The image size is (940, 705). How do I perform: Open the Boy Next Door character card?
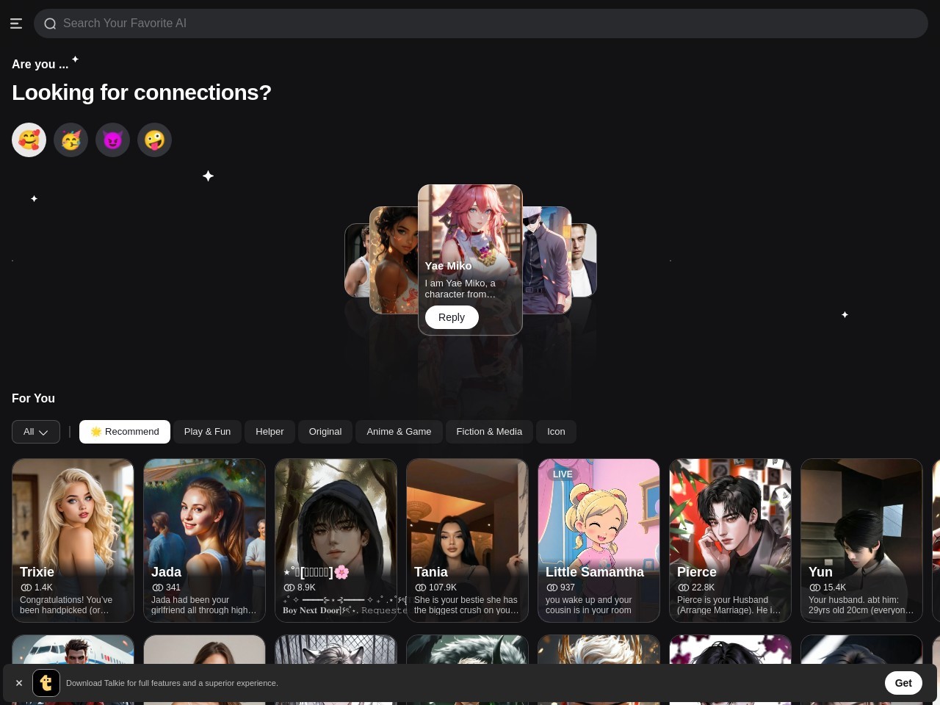click(336, 540)
